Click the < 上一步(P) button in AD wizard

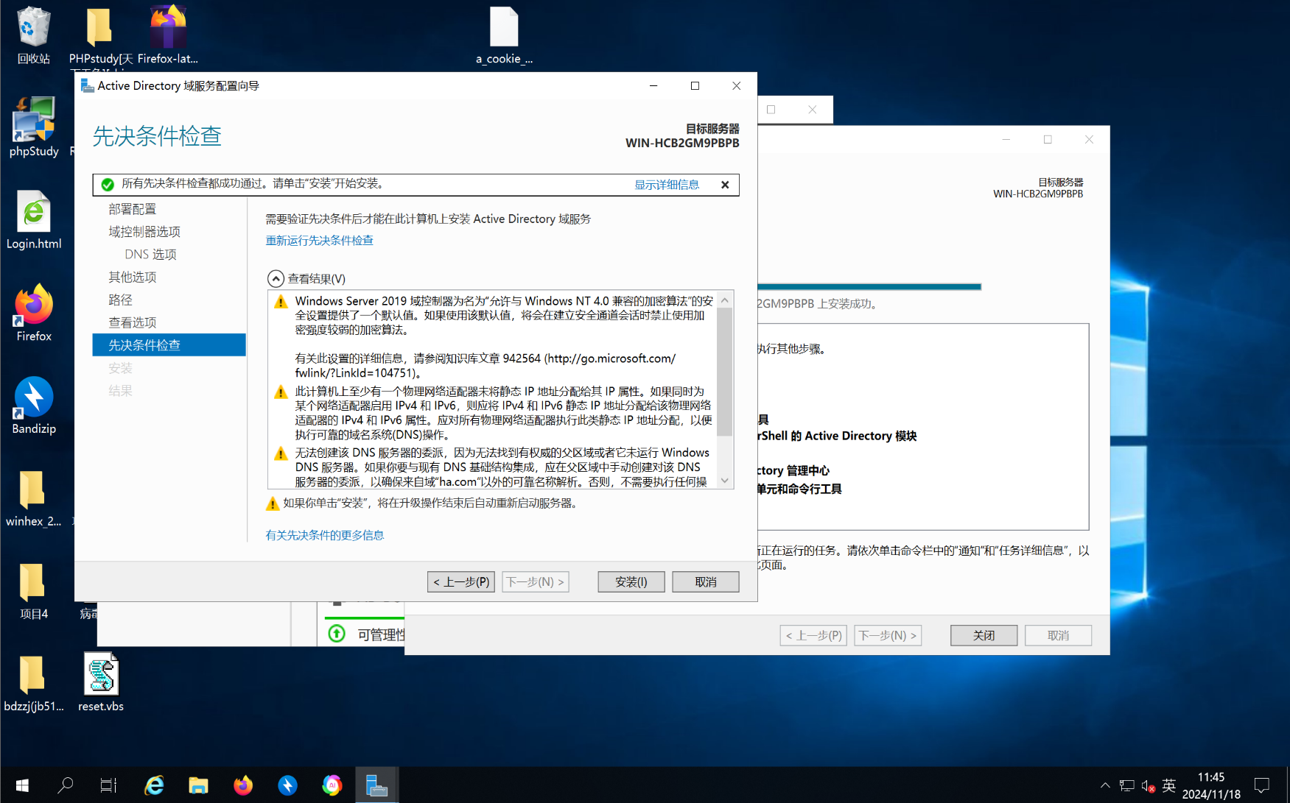pyautogui.click(x=461, y=581)
